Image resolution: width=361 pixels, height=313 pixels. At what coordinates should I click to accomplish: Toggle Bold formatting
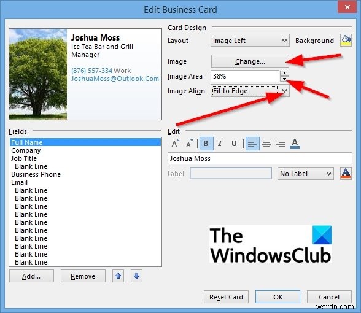coord(206,144)
